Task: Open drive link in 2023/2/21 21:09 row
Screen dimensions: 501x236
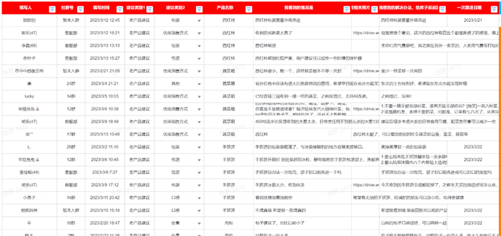Action: (366, 71)
